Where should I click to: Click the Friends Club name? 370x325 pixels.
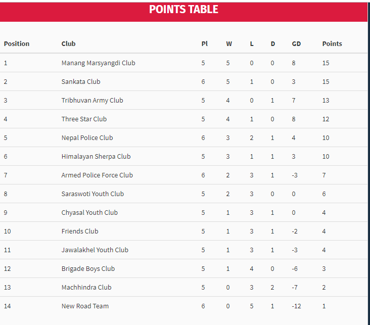(80, 231)
